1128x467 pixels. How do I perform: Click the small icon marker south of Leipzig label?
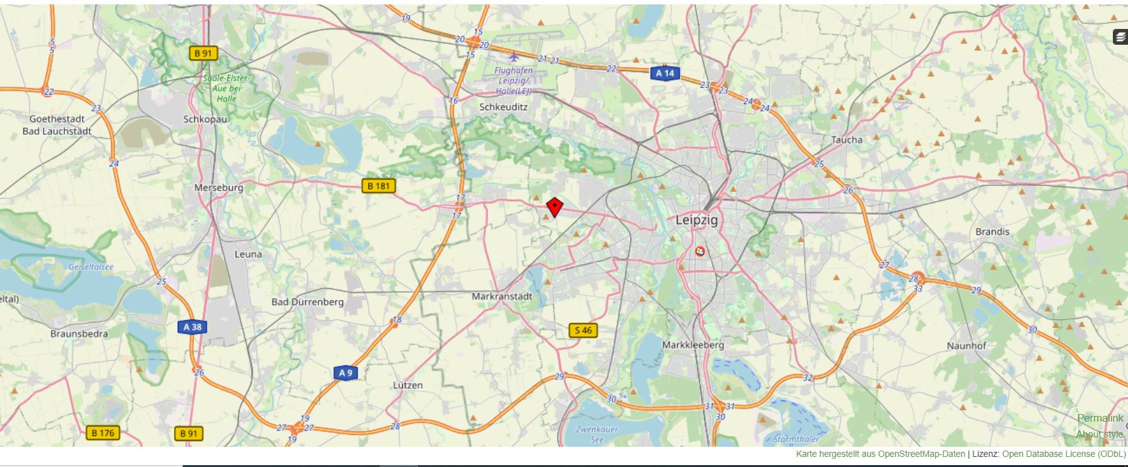(699, 251)
